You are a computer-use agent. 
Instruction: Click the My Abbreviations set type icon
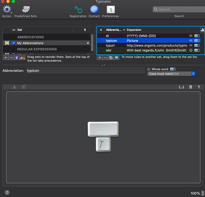[x=7, y=43]
